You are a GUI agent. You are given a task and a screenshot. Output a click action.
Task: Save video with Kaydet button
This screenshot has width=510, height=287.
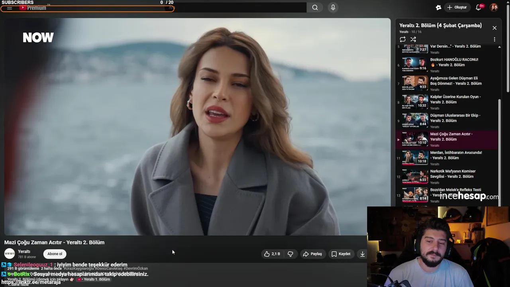pyautogui.click(x=341, y=254)
